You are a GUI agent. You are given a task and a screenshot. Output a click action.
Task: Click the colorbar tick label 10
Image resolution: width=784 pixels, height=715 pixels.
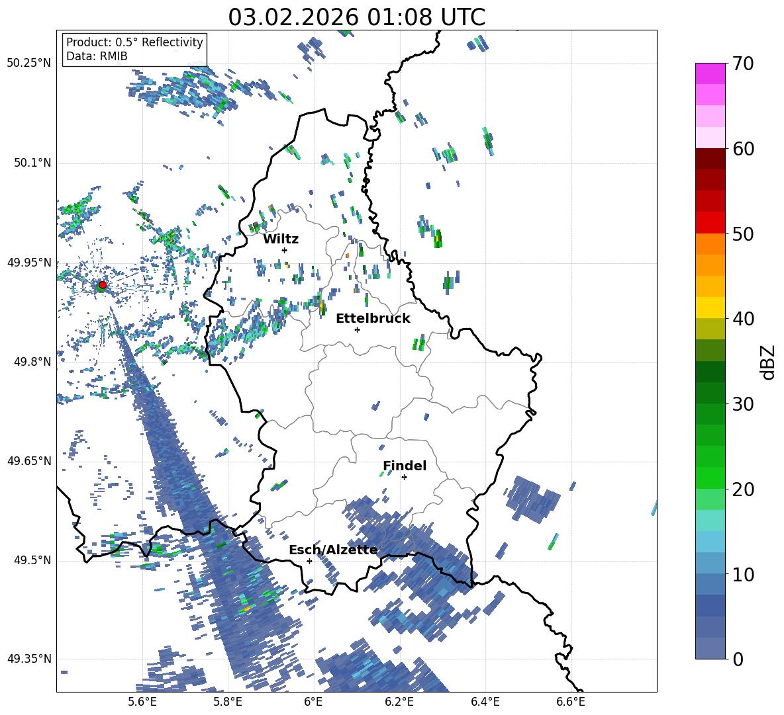coord(743,575)
